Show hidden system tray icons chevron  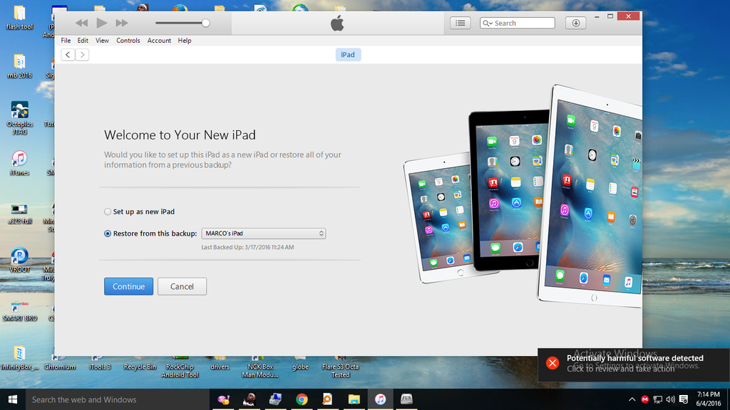[632, 399]
